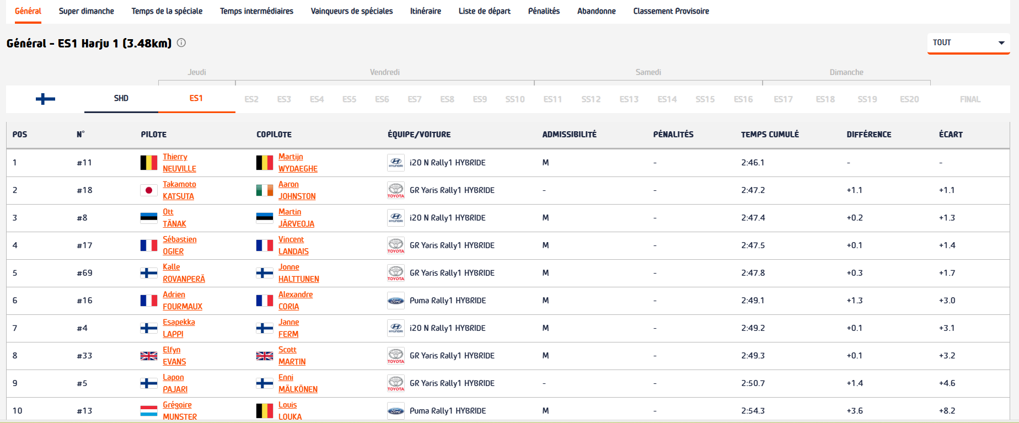
Task: Click Belgian flag next to Thierry Neuville
Action: pyautogui.click(x=149, y=163)
